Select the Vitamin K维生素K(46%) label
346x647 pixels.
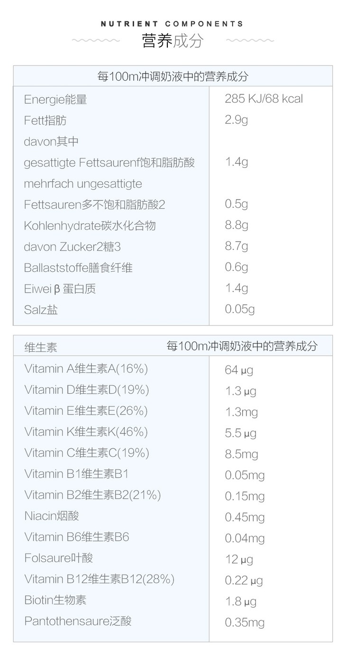coord(86,432)
